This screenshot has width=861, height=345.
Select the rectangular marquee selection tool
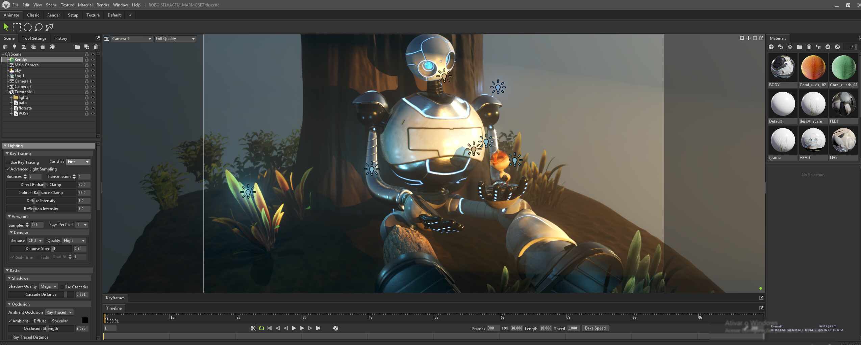(x=17, y=27)
